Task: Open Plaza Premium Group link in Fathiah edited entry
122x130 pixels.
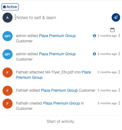Action: 59,90
